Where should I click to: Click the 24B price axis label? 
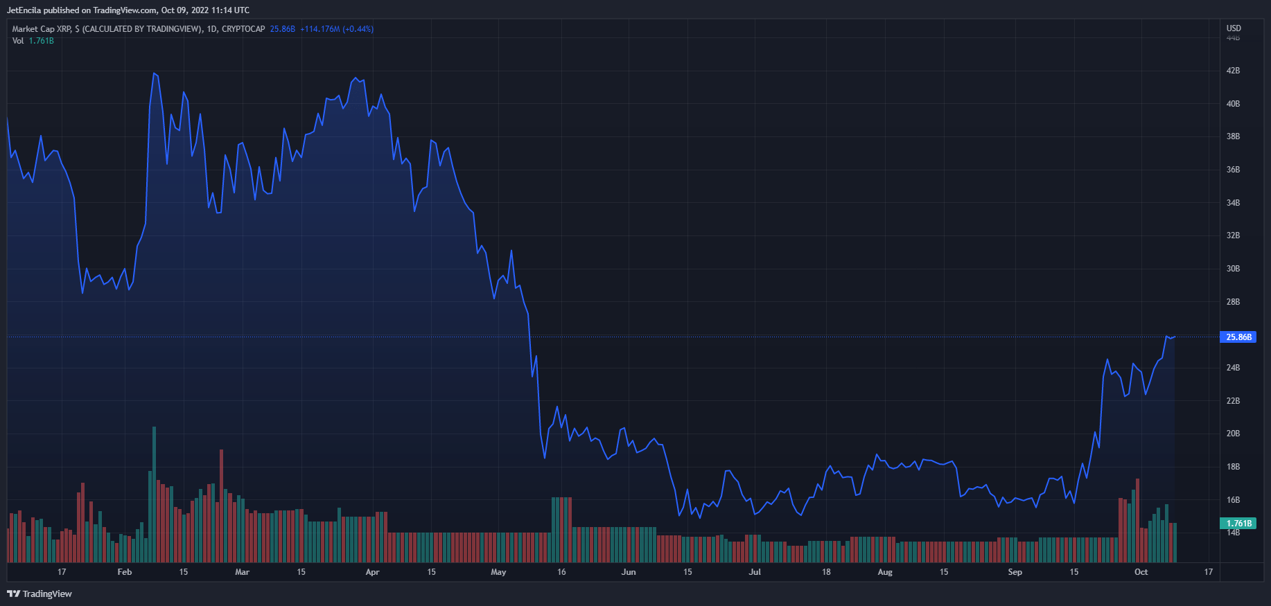coord(1233,368)
